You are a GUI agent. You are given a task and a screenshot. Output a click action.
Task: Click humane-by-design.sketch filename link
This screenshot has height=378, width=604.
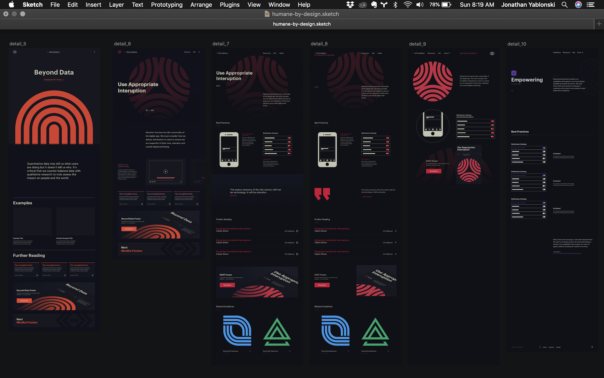pos(302,14)
